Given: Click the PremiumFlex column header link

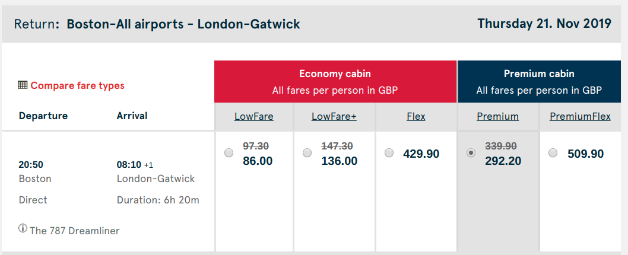Looking at the screenshot, I should coord(580,116).
